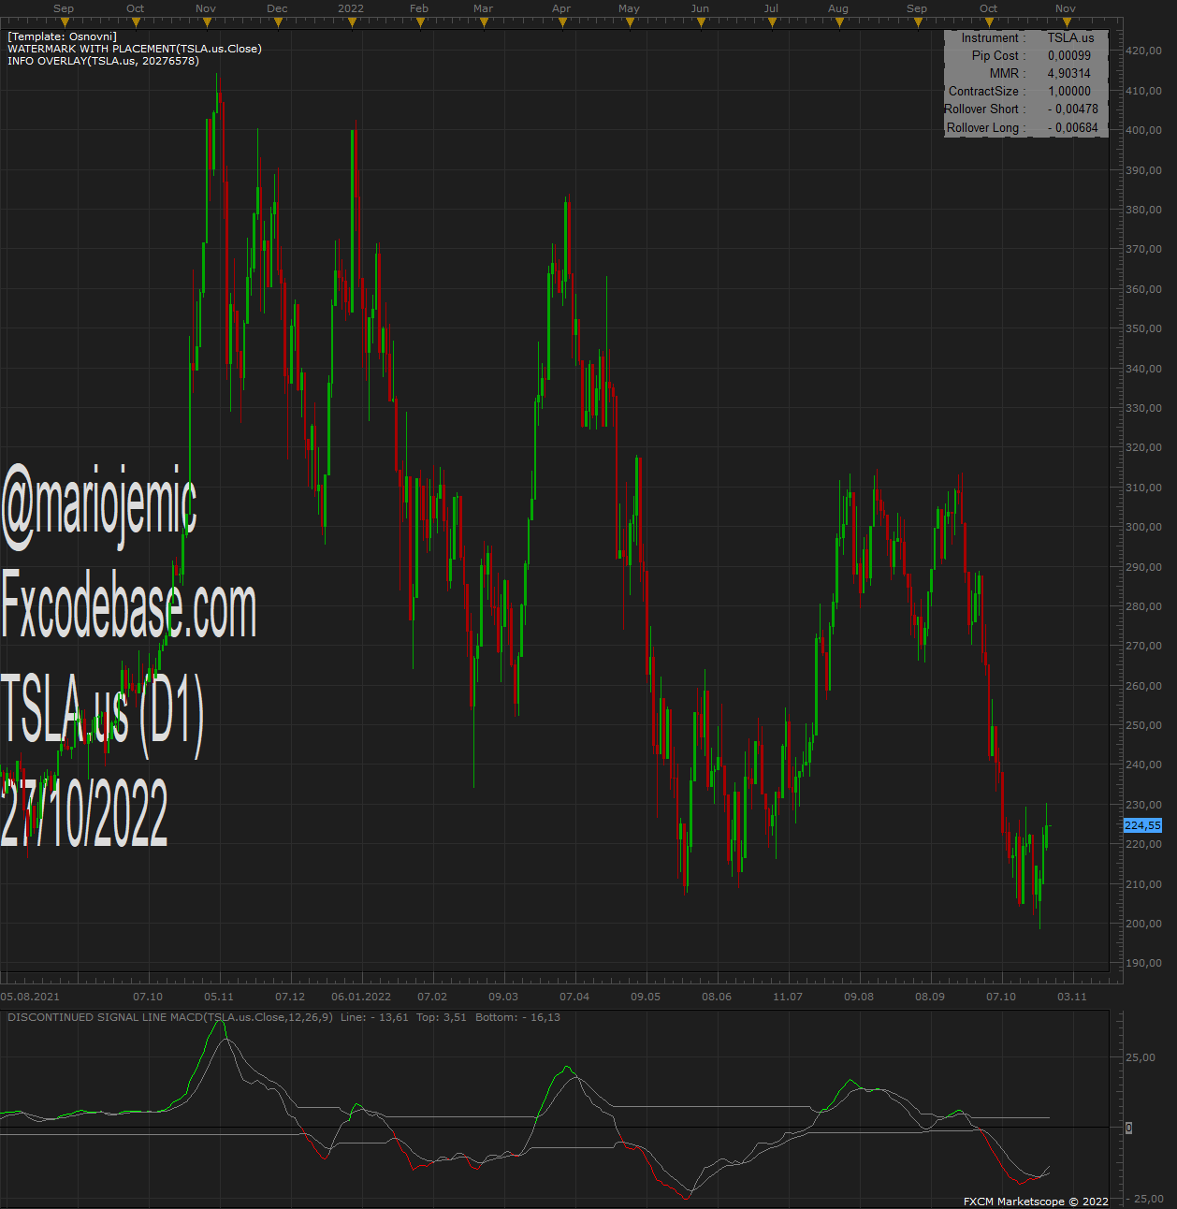Select the 05.11 date label

point(219,997)
